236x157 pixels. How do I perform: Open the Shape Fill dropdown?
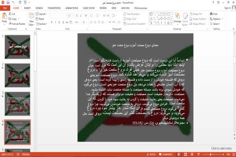click(196, 14)
